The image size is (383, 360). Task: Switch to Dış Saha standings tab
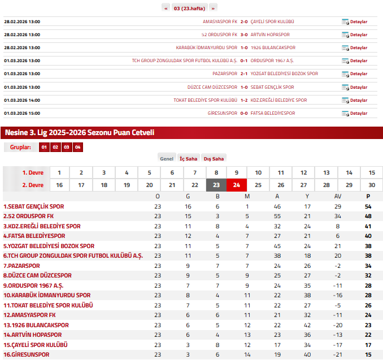tap(214, 158)
